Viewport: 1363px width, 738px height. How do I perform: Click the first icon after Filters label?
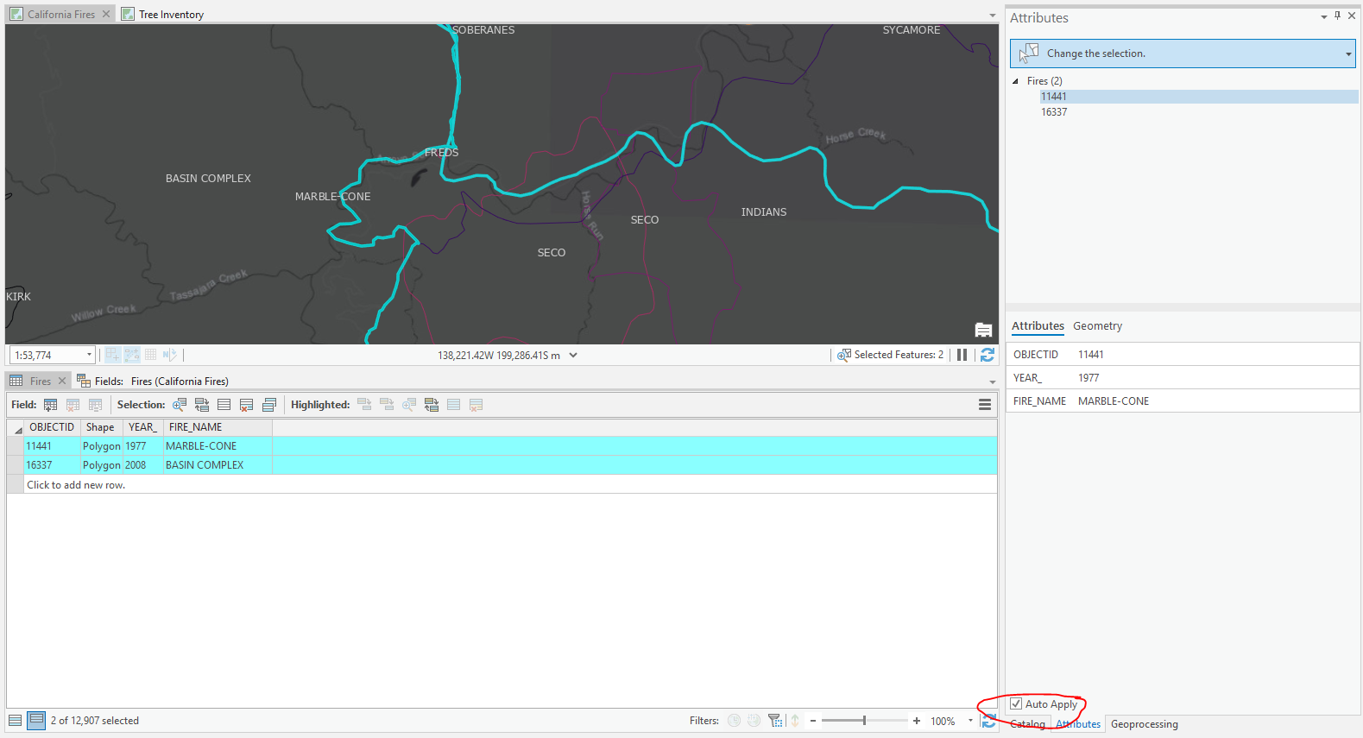(734, 721)
